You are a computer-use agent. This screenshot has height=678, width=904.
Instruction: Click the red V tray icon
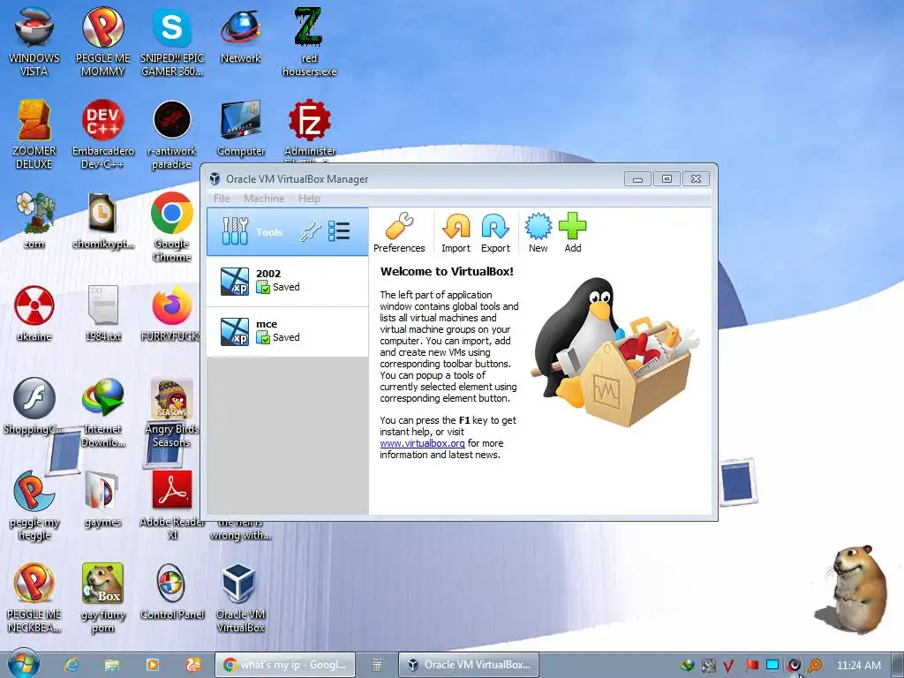point(728,666)
